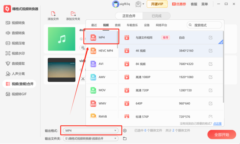Select the 4K Video (4K 视频) preset
The height and width of the screenshot is (144, 240).
pos(171,51)
